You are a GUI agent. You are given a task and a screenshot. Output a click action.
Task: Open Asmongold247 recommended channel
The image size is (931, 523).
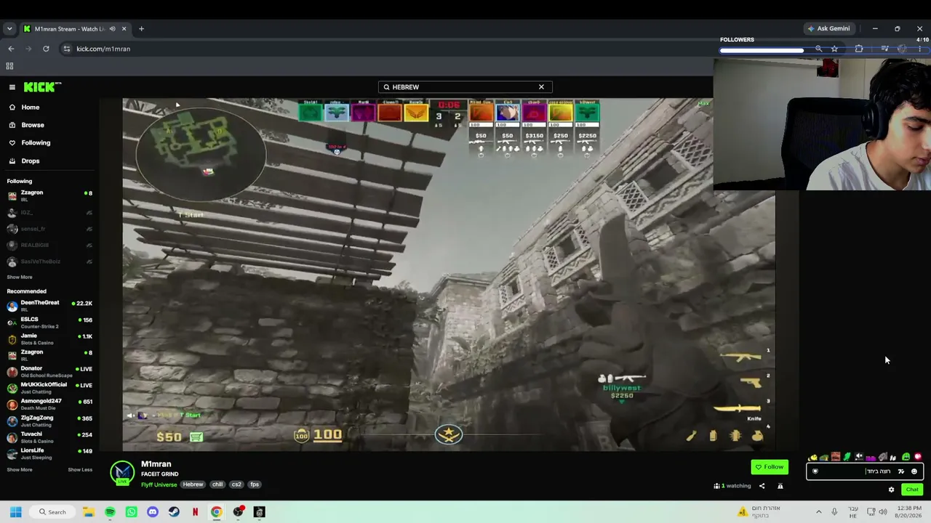tap(49, 404)
